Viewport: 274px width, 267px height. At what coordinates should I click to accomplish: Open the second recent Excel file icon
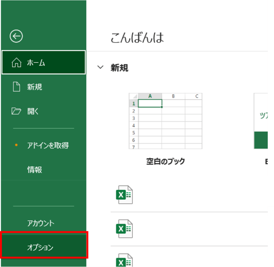[x=124, y=229]
